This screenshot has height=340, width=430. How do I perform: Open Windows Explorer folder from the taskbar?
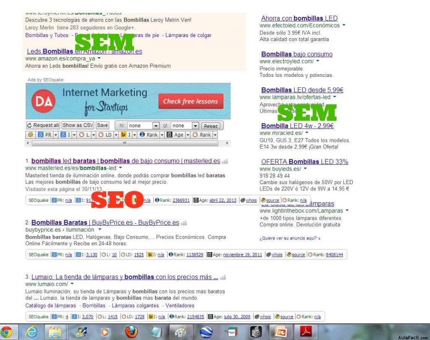[55, 332]
